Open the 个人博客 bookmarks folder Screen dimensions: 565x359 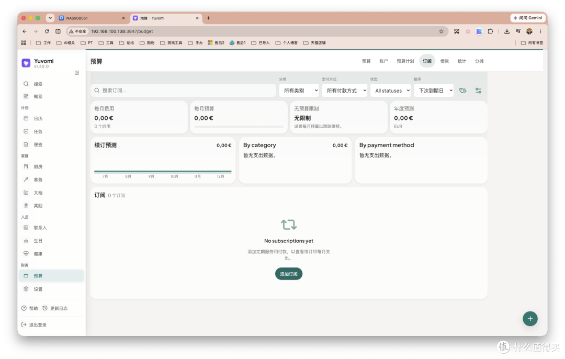pyautogui.click(x=287, y=43)
